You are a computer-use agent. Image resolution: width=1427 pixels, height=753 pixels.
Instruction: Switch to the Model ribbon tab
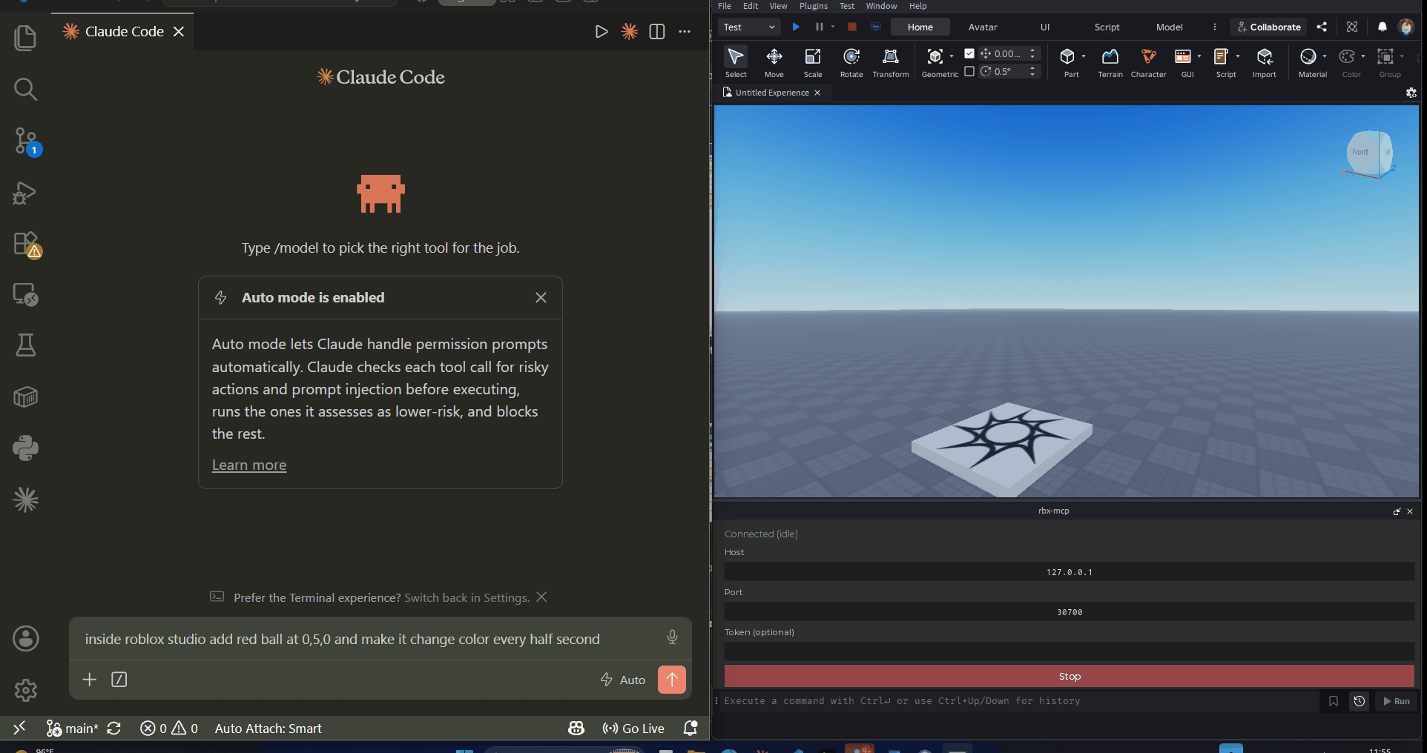(x=1170, y=27)
